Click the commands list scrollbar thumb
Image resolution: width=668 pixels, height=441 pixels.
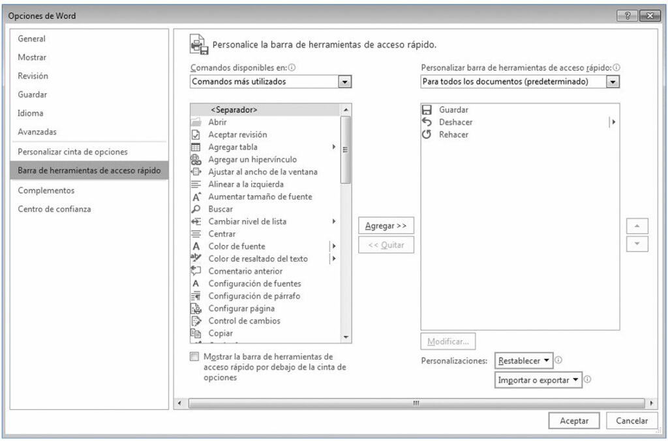[346, 150]
